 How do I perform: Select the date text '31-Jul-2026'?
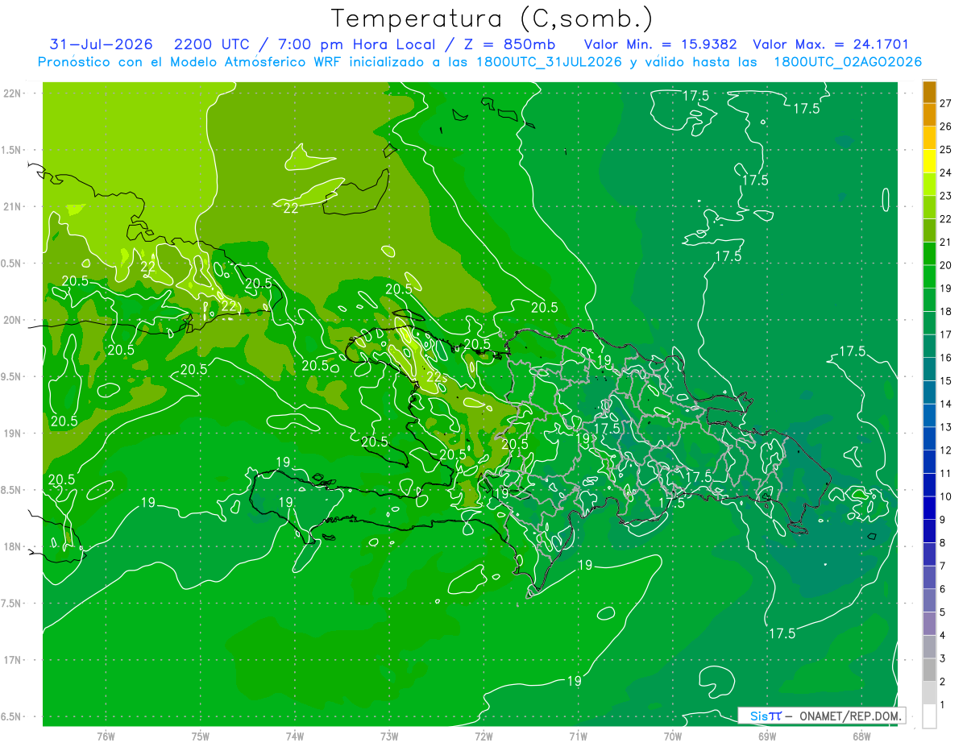(x=101, y=44)
